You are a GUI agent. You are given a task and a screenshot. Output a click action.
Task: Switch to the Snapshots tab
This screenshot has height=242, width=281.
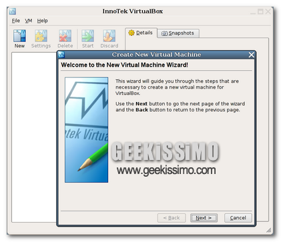178,33
